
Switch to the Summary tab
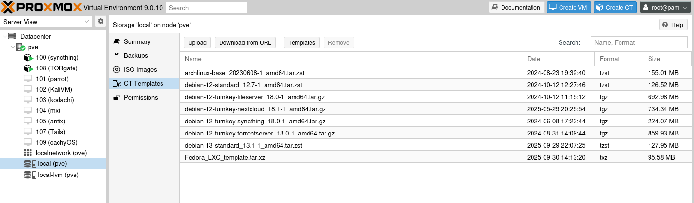(137, 42)
